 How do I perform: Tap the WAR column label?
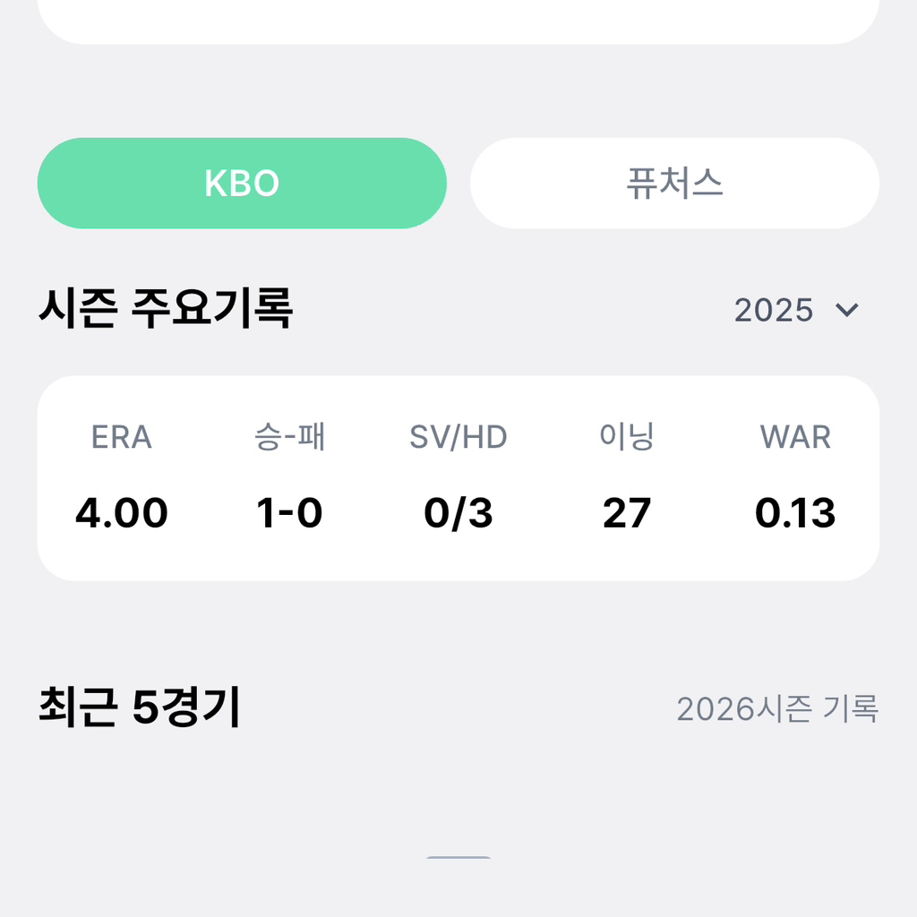click(795, 437)
